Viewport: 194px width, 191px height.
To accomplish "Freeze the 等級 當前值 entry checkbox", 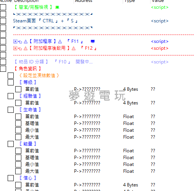I will click(18, 89).
